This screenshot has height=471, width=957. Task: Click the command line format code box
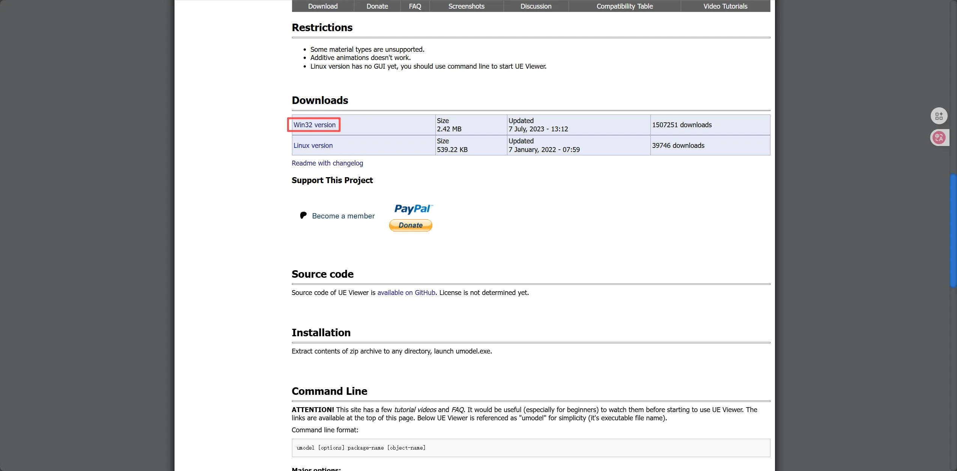[531, 448]
